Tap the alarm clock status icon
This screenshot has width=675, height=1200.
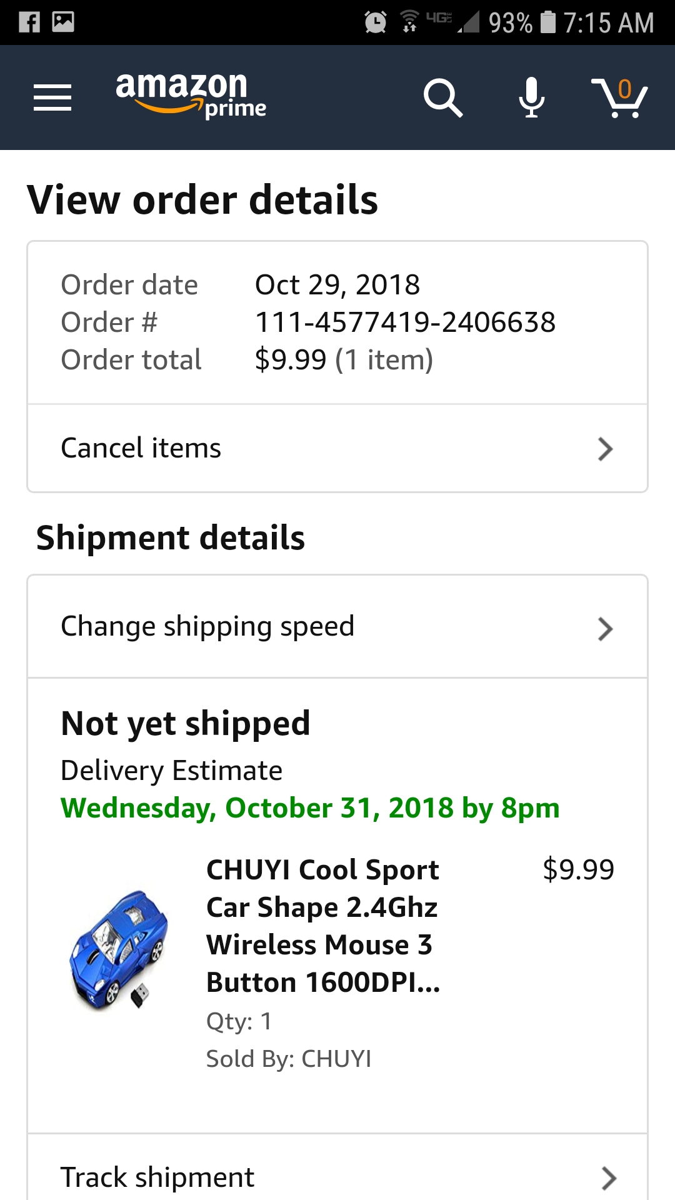[x=376, y=22]
